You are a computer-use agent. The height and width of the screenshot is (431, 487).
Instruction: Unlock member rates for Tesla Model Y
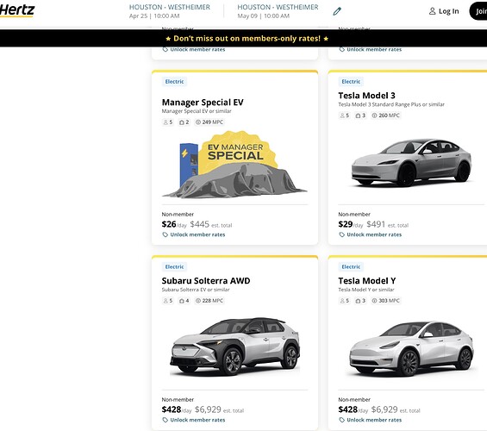[374, 420]
